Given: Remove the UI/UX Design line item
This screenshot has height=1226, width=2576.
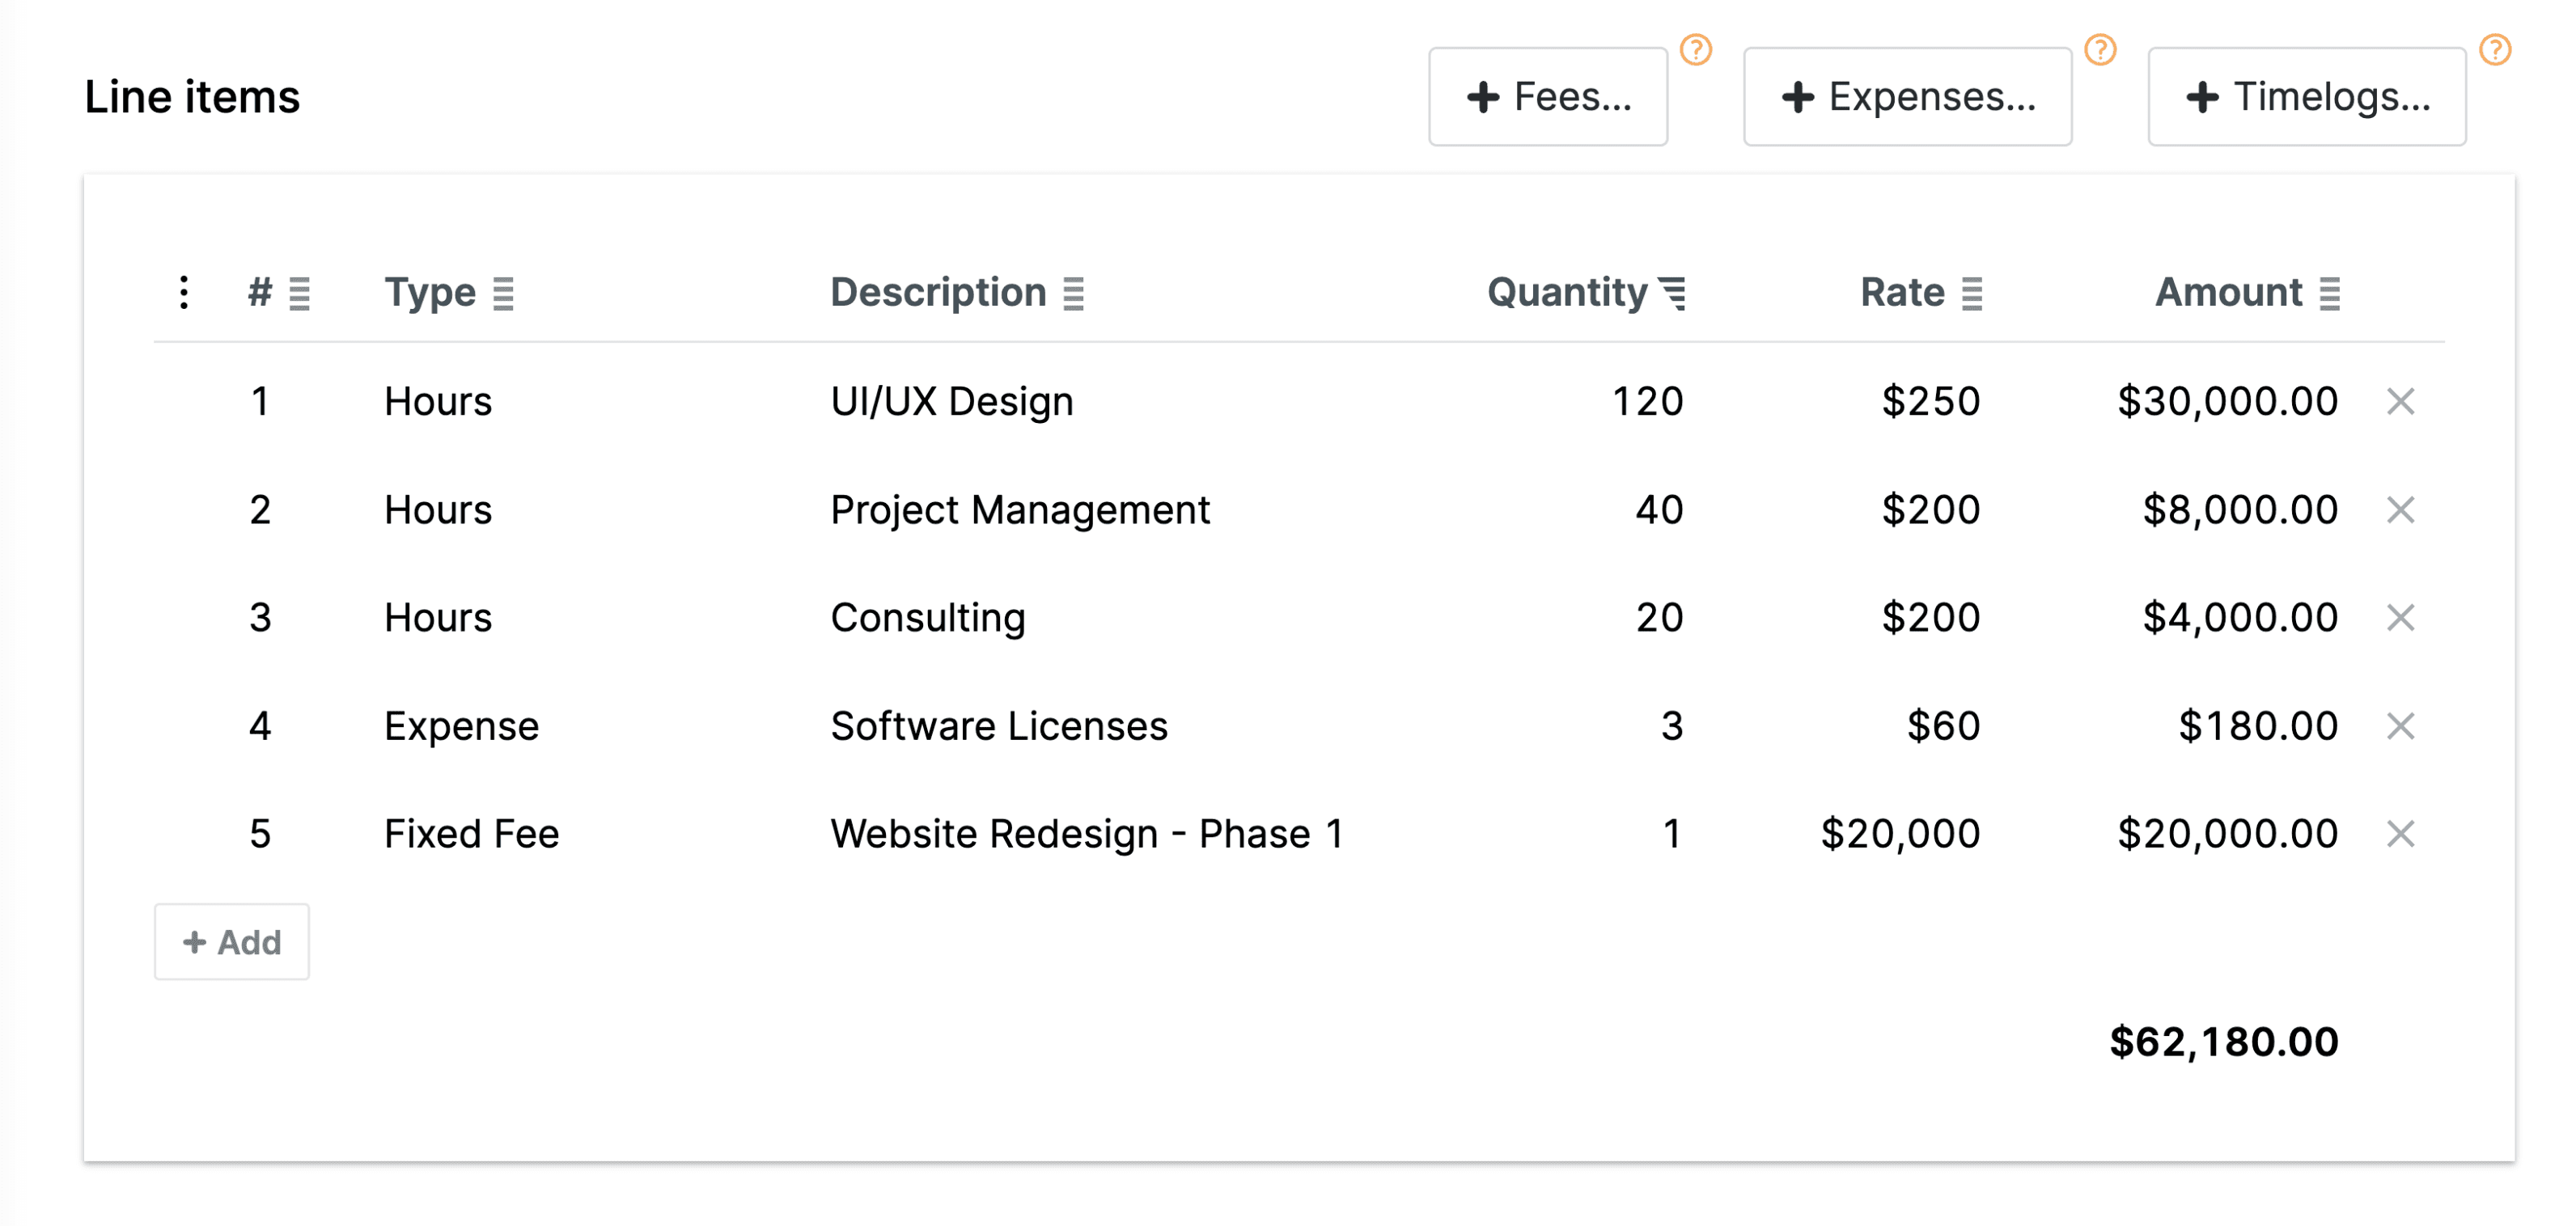Looking at the screenshot, I should (x=2400, y=402).
